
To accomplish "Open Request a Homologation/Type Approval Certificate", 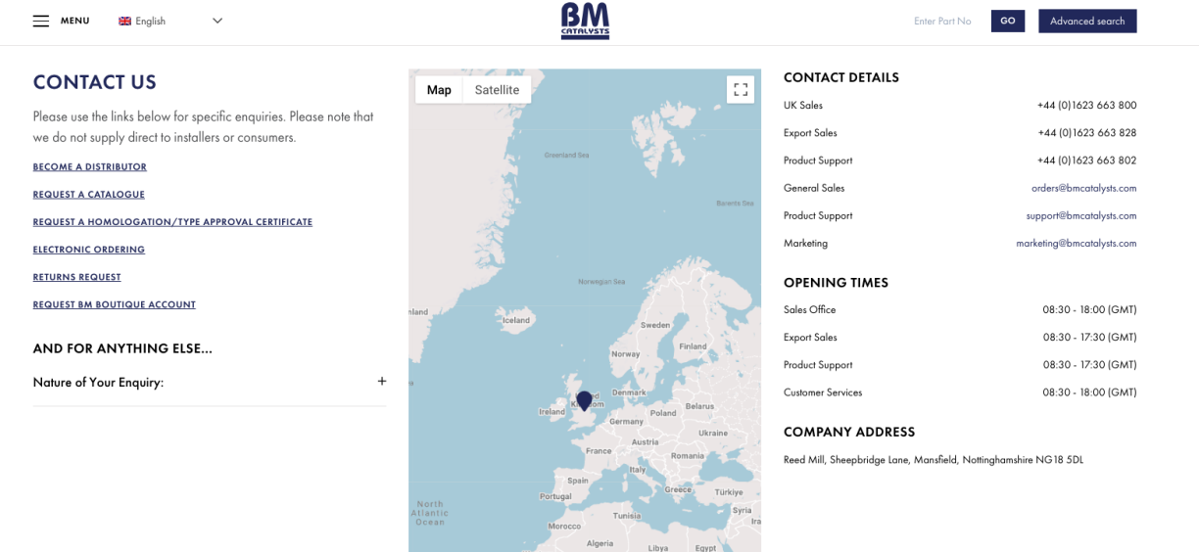I will [172, 222].
